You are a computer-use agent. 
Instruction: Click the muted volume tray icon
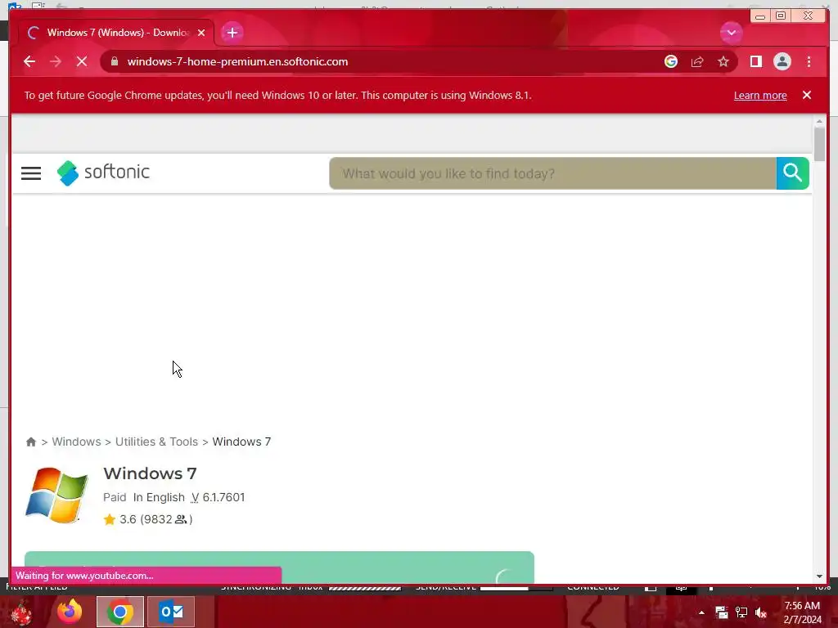coord(761,612)
